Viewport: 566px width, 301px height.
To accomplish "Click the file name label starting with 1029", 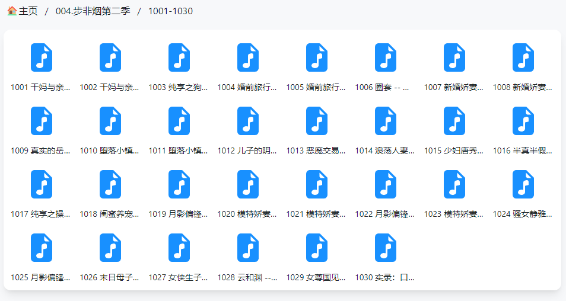I will point(316,277).
